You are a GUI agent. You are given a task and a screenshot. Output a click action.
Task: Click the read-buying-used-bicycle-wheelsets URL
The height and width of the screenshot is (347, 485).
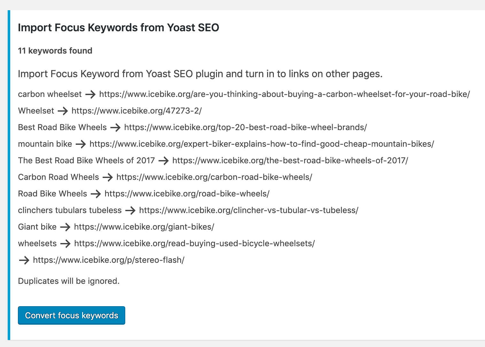194,243
